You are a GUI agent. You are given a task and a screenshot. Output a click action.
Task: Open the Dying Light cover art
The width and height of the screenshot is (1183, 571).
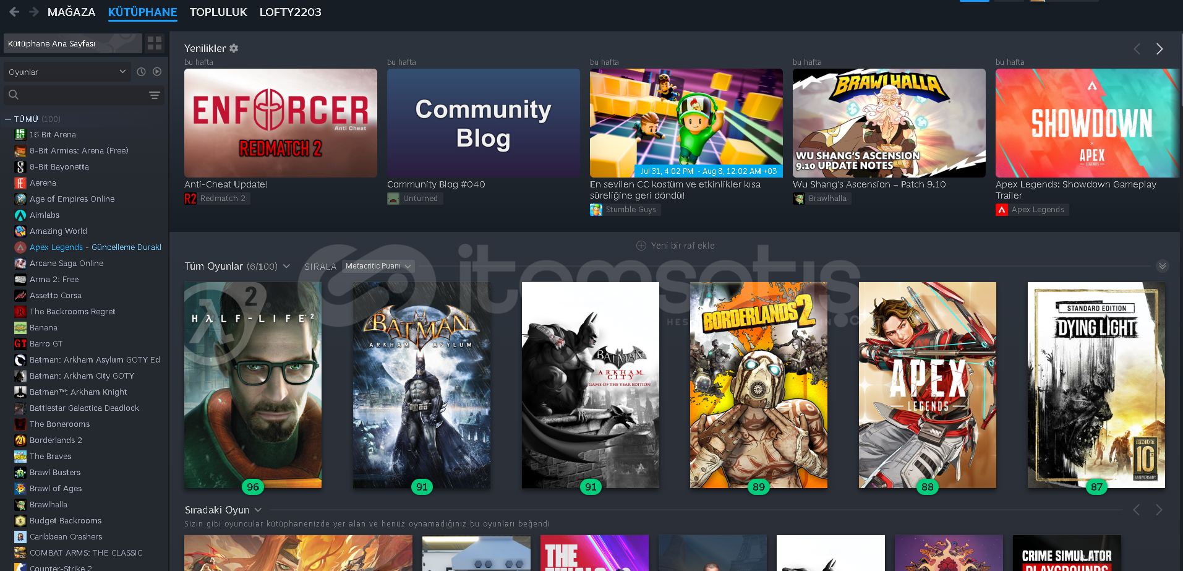[1096, 385]
